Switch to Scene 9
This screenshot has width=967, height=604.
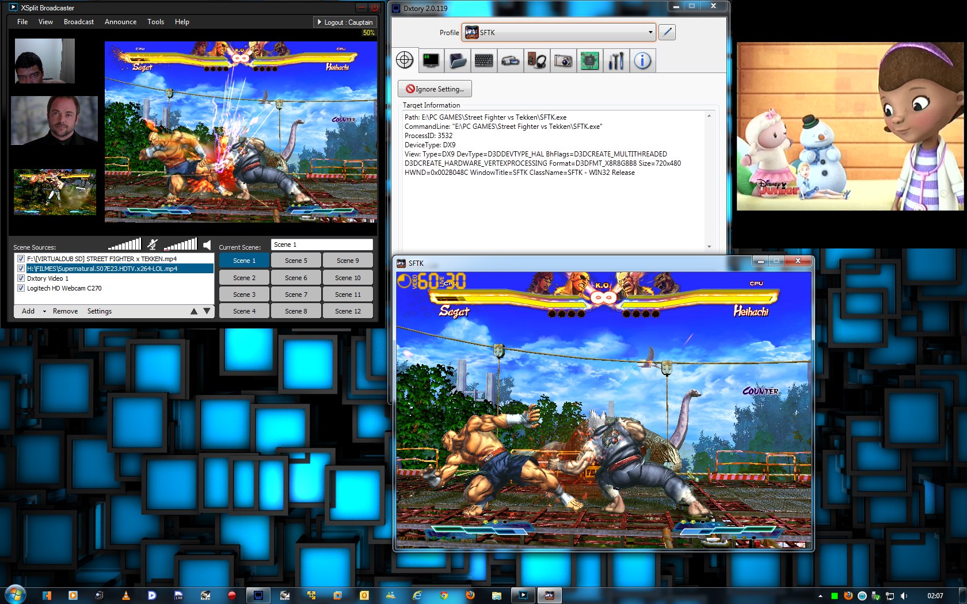point(348,261)
